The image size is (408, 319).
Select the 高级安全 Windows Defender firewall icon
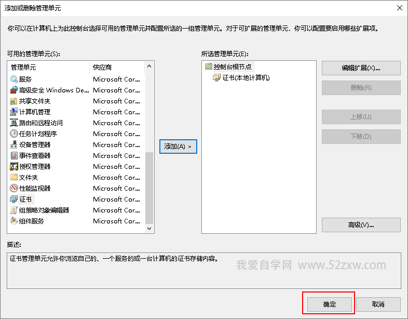[x=14, y=90]
